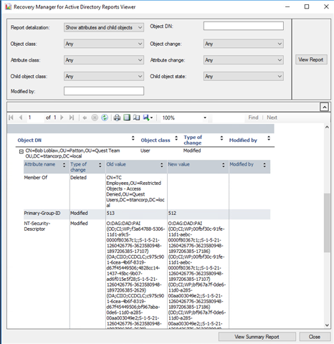Image resolution: width=334 pixels, height=344 pixels.
Task: Click the report vertical scrollbar thumb
Action: (x=327, y=222)
